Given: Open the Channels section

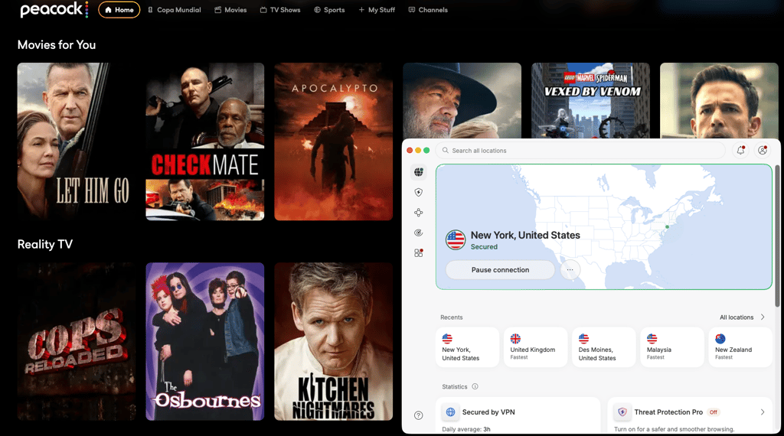Looking at the screenshot, I should tap(428, 9).
